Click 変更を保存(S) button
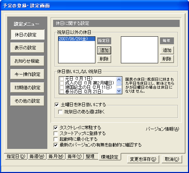 pyautogui.click(x=143, y=159)
